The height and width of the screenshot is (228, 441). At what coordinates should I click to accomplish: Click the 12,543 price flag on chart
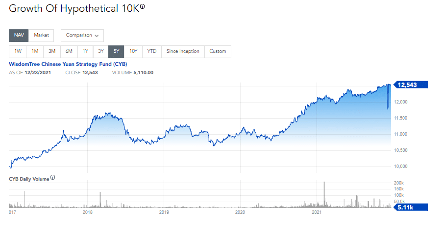411,84
